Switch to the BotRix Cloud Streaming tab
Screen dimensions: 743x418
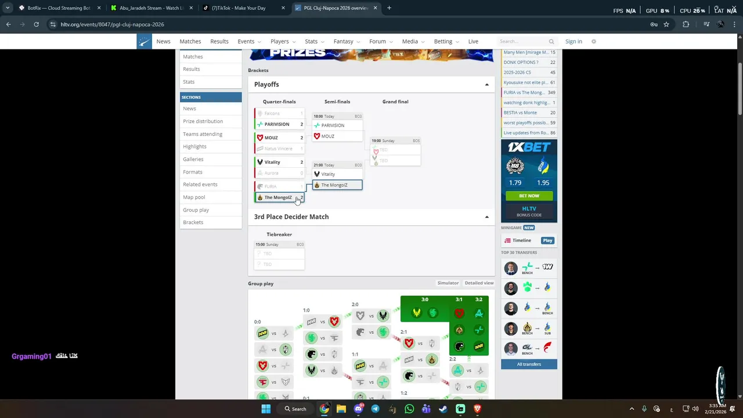coord(59,8)
